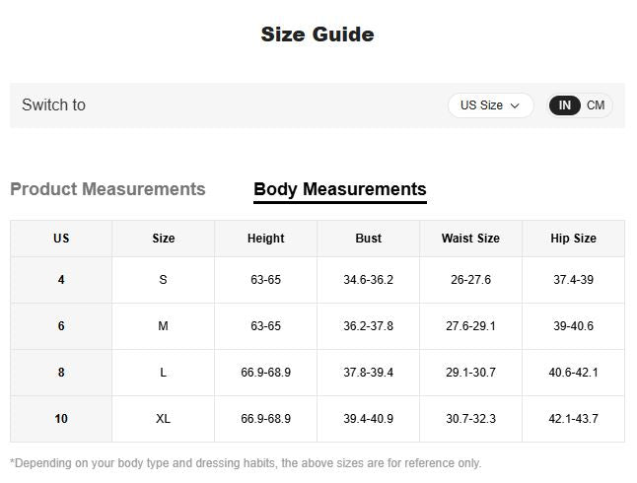This screenshot has width=637, height=483.
Task: Open the US Size dropdown
Action: (489, 105)
